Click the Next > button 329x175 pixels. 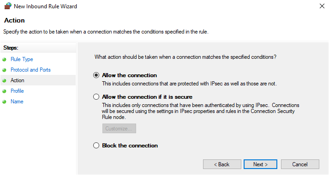(x=260, y=164)
